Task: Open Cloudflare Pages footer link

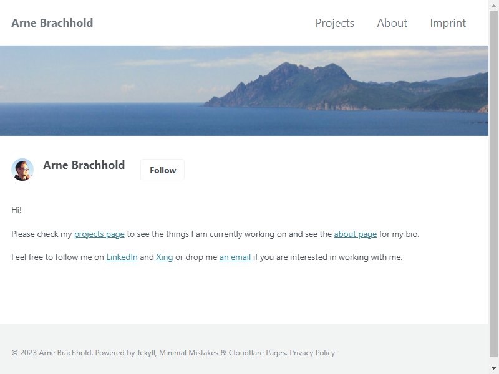Action: pos(257,353)
